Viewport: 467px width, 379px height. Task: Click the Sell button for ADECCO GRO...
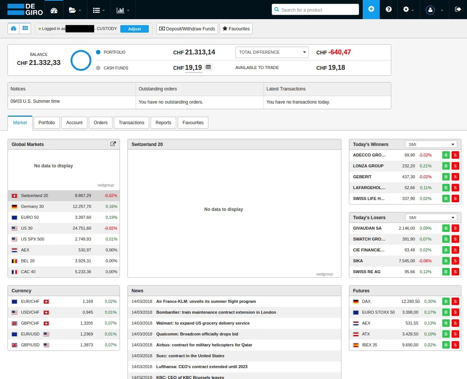[x=455, y=155]
